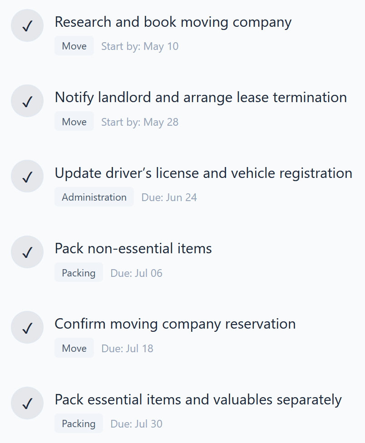Click the Due: Jun 24 date label

(169, 197)
